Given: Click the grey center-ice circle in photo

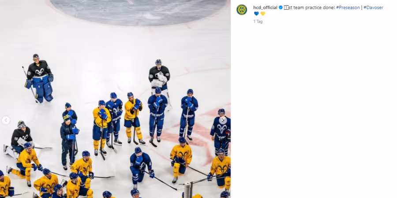Looking at the screenshot, I should pyautogui.click(x=139, y=12).
